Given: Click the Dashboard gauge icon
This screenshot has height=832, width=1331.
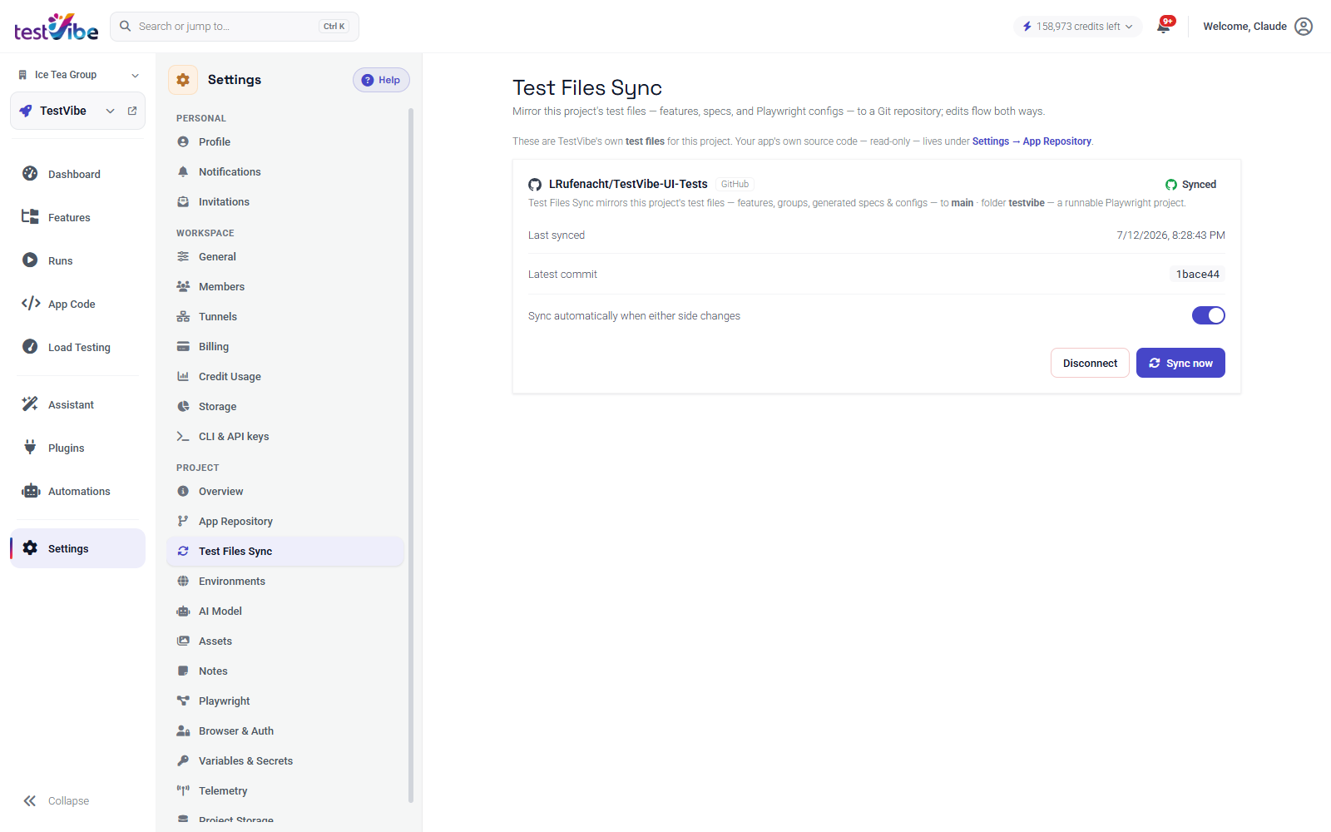Looking at the screenshot, I should [x=30, y=174].
